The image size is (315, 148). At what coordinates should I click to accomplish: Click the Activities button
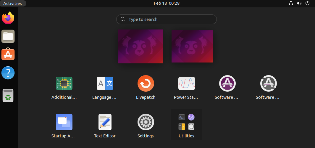coord(13,4)
